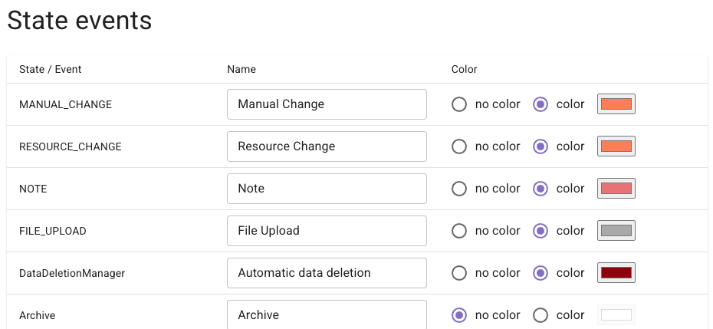Click the DataDeletionManager event label

72,273
